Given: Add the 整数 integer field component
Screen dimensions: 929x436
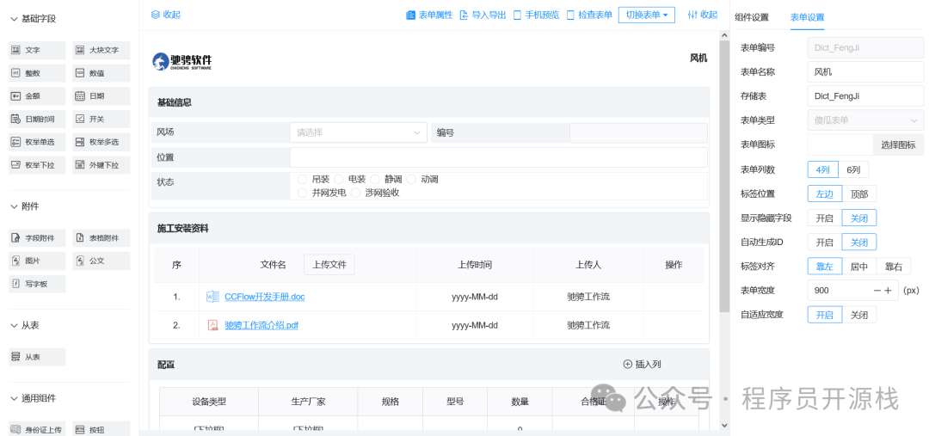Looking at the screenshot, I should (37, 73).
